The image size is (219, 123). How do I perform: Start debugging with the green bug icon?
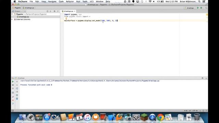point(201,8)
